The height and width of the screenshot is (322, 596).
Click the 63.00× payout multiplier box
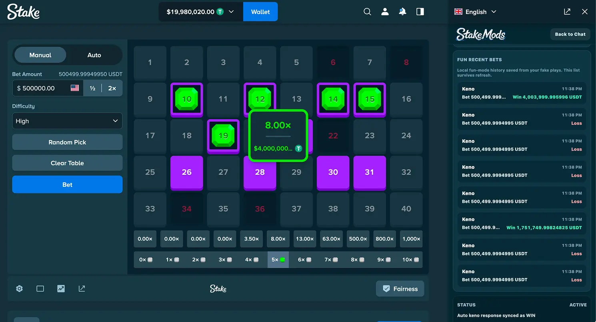click(x=331, y=239)
